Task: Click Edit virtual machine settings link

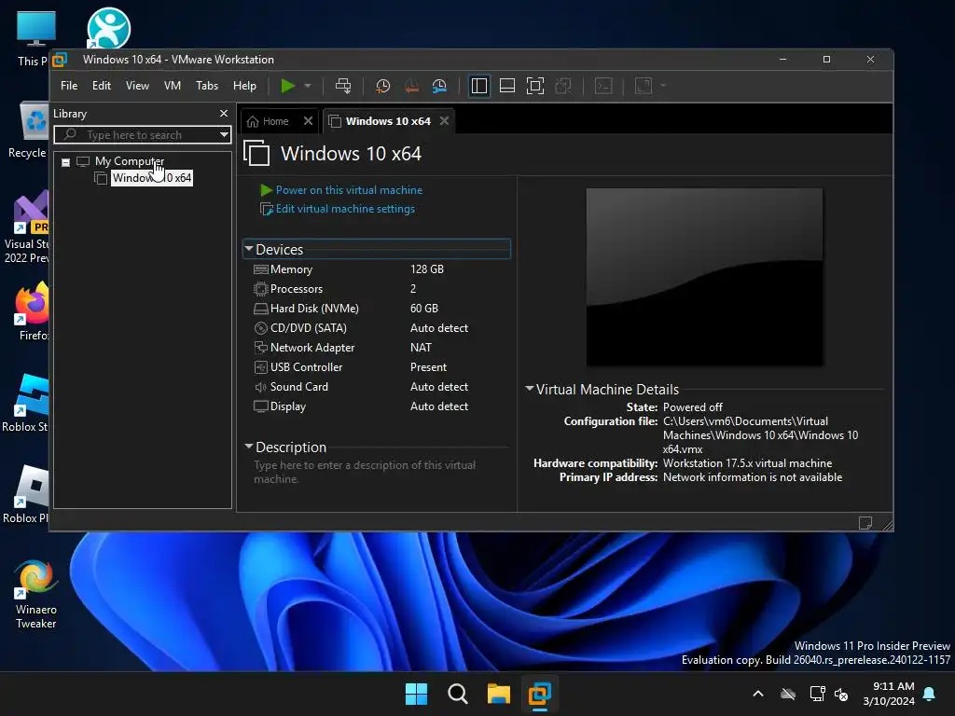Action: pos(345,209)
